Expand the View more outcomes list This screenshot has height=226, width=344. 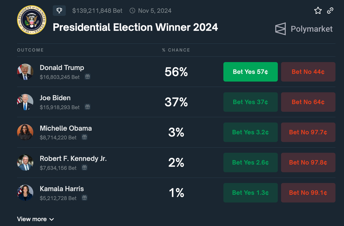pyautogui.click(x=35, y=219)
